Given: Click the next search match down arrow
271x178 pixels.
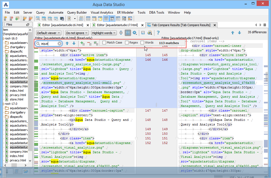Looking at the screenshot, I should (74, 43).
